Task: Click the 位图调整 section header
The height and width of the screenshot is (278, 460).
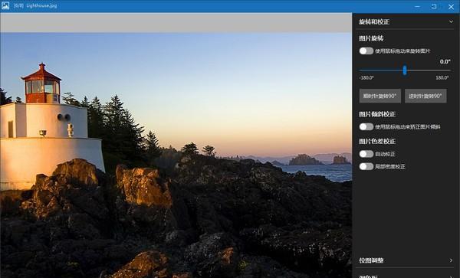Action: click(x=405, y=260)
